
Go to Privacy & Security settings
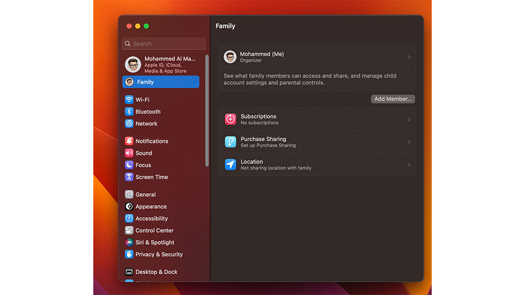click(159, 254)
